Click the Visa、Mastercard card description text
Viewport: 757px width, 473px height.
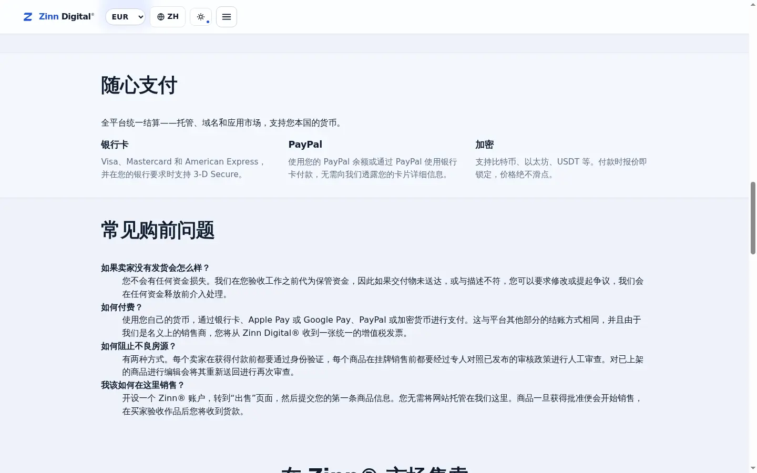(184, 168)
